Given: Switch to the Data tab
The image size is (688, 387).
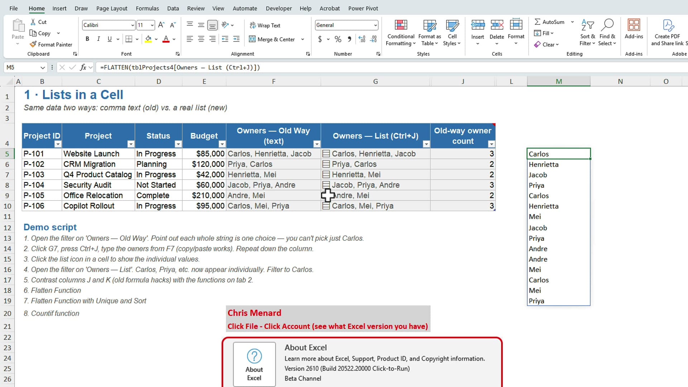Looking at the screenshot, I should [173, 8].
